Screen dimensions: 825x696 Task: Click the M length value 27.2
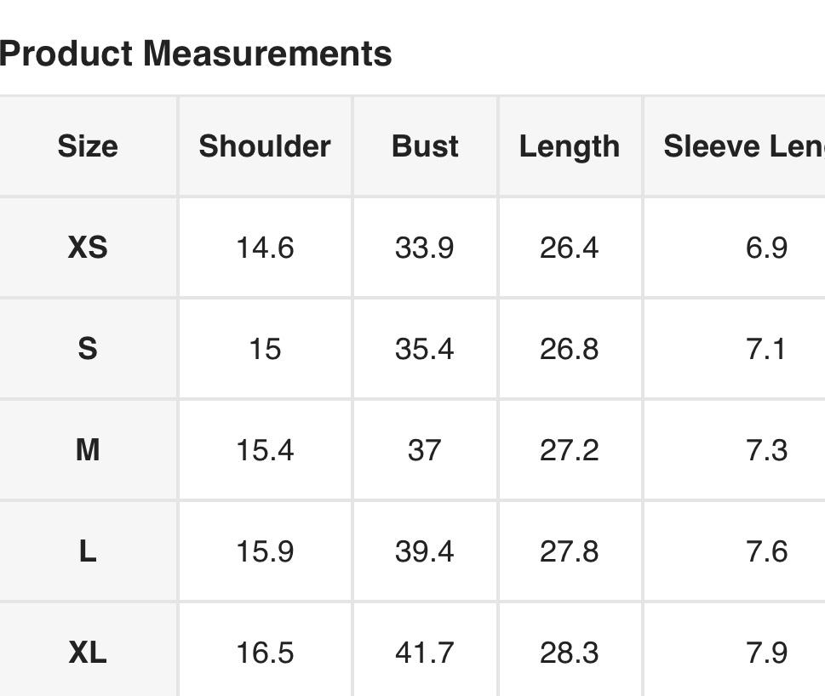click(x=570, y=450)
